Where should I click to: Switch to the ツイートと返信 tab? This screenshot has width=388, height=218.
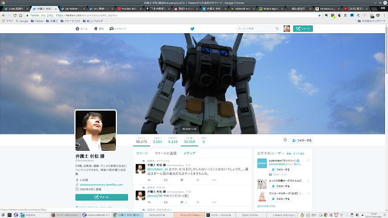click(x=166, y=153)
